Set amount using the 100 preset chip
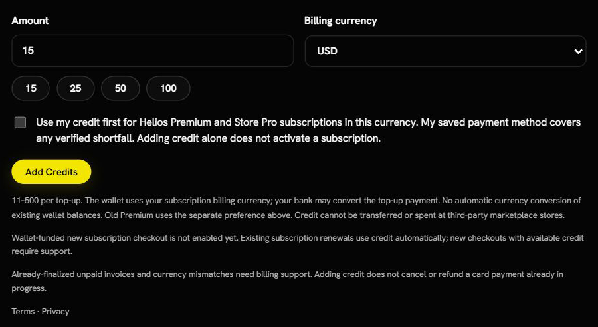 point(168,88)
